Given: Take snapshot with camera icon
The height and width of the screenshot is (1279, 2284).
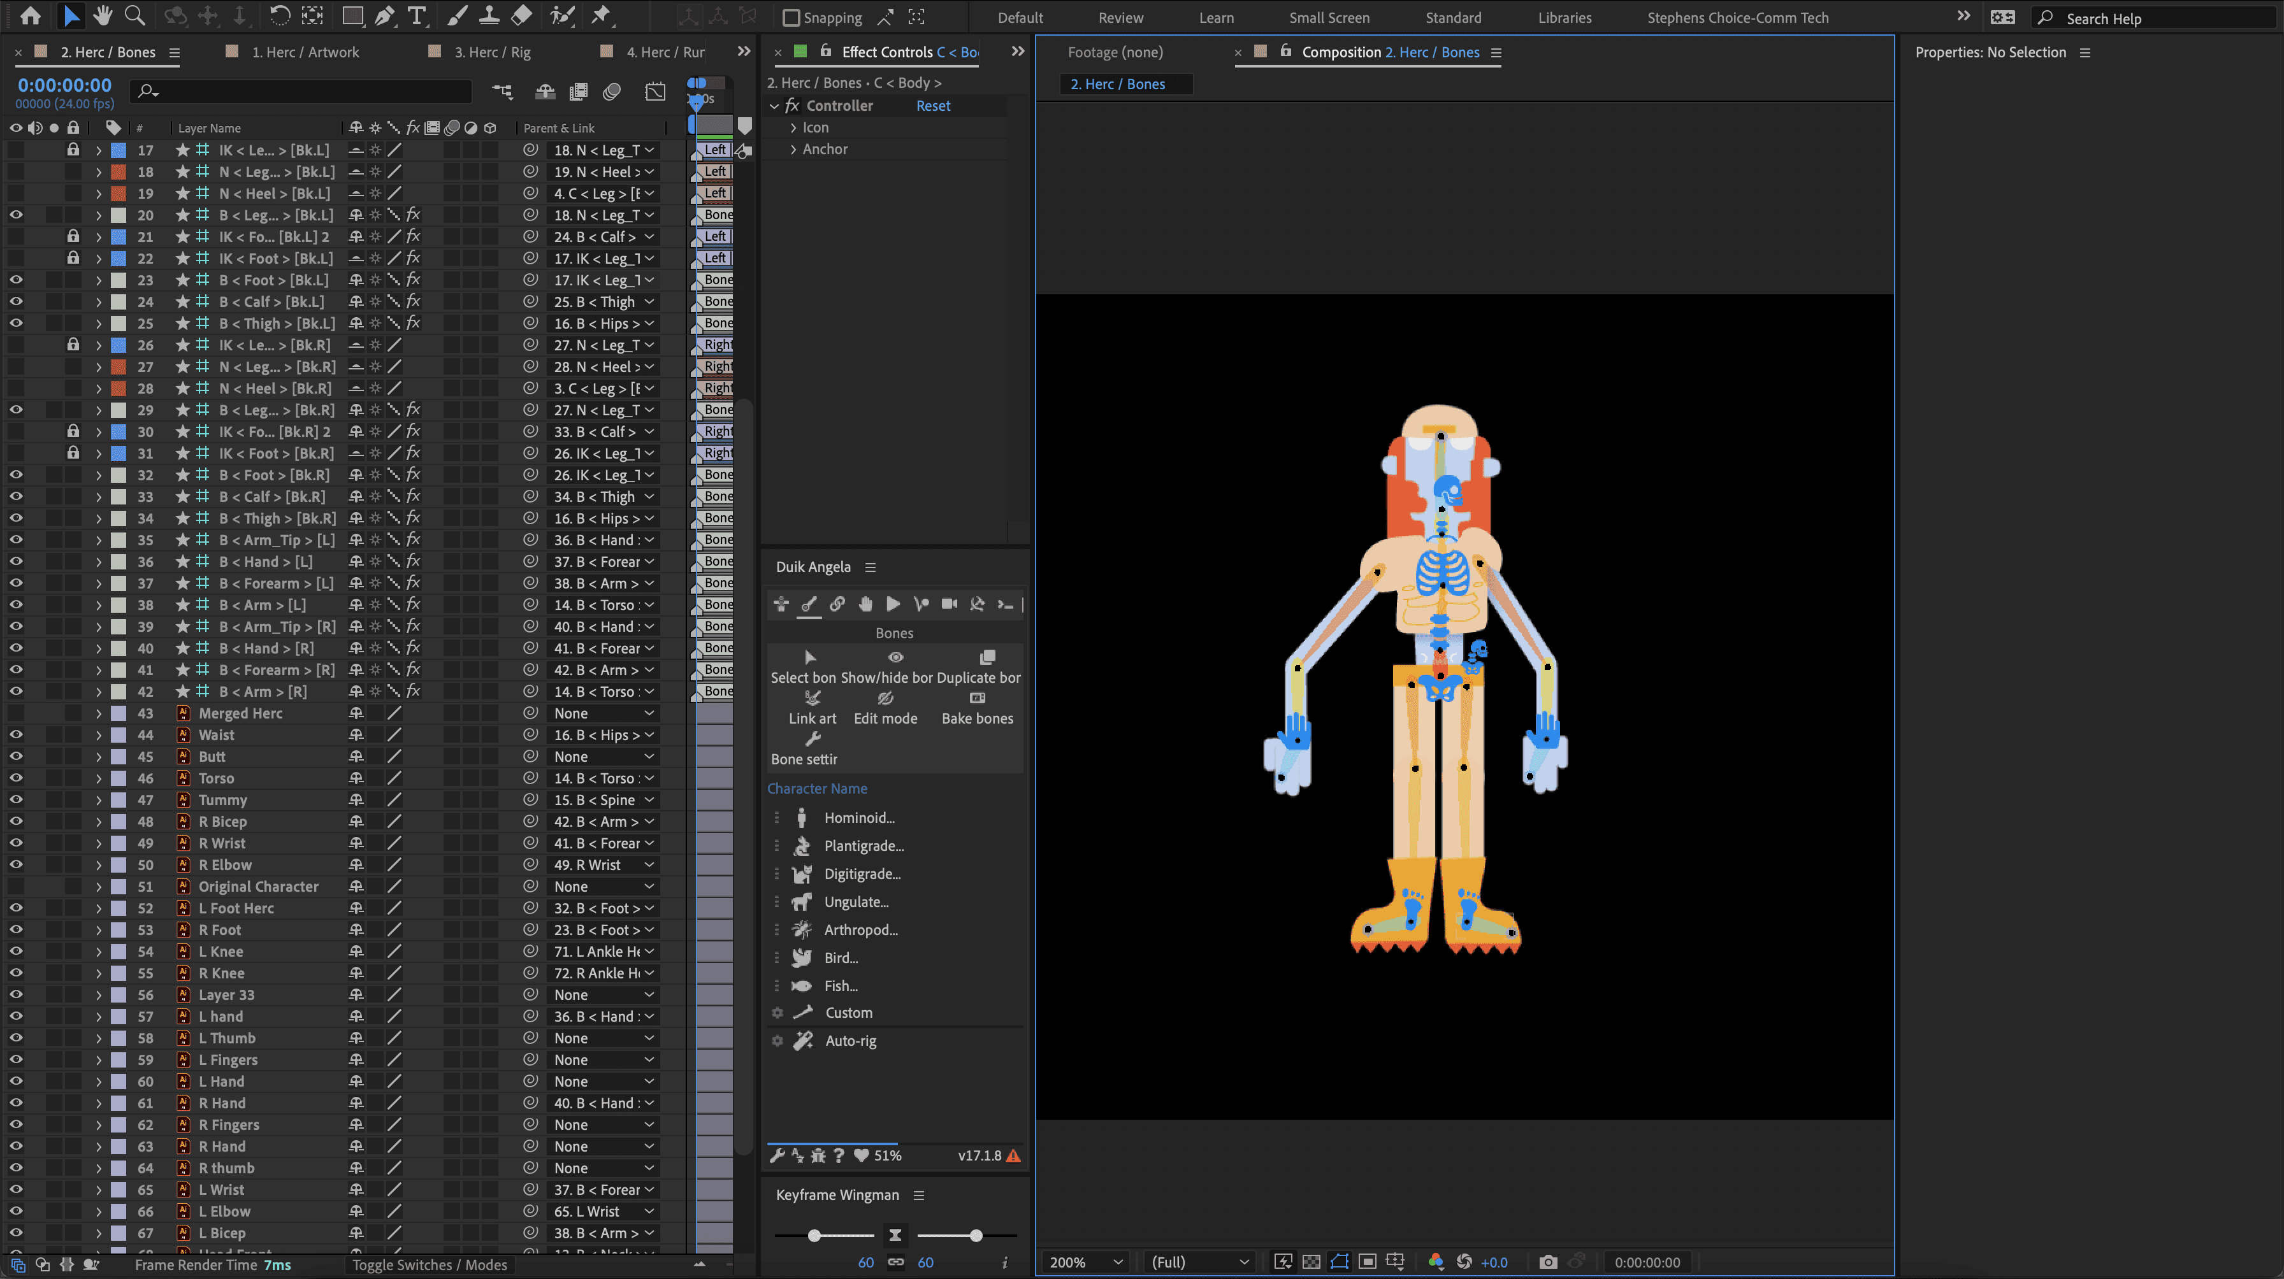Looking at the screenshot, I should 1548,1262.
